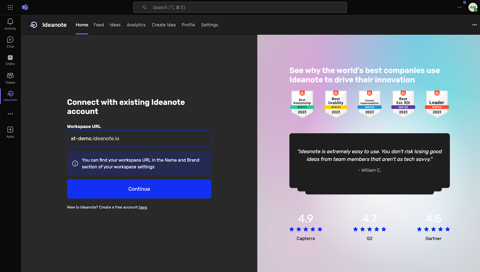Open the tab options ellipsis menu
480x272 pixels.
[474, 25]
